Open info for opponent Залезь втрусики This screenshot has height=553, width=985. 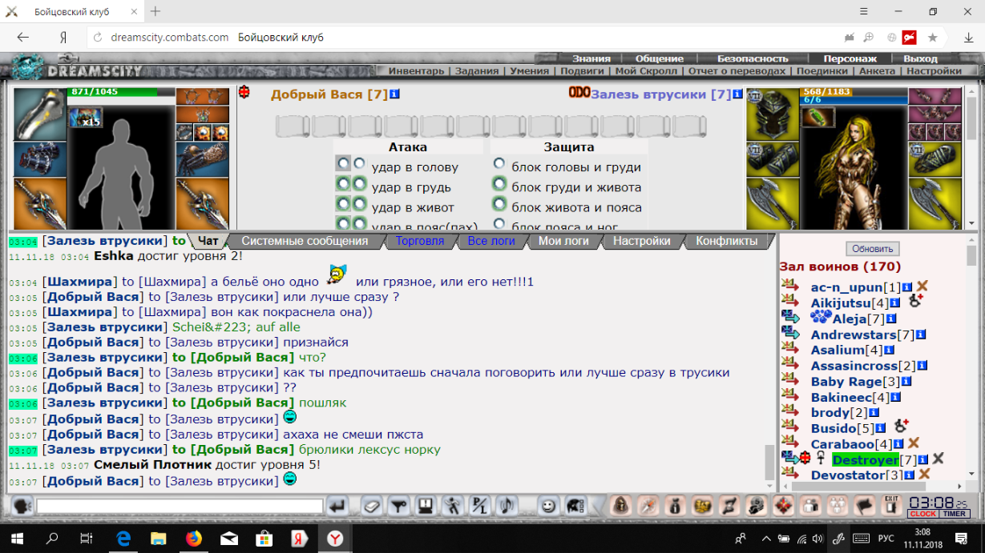pos(738,94)
